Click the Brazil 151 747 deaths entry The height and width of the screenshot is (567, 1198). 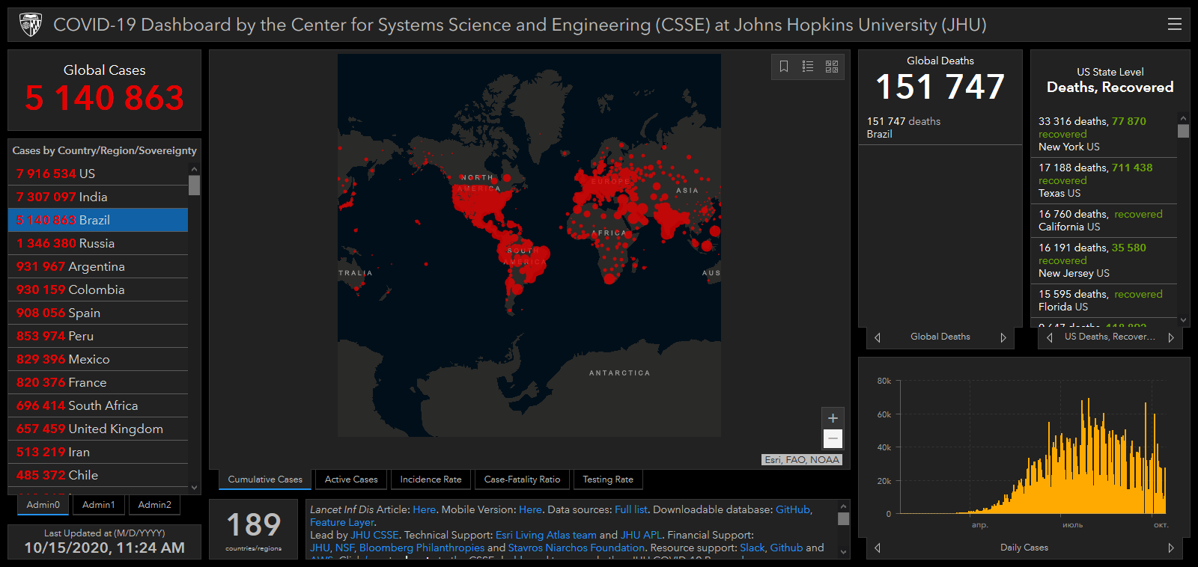tap(940, 127)
